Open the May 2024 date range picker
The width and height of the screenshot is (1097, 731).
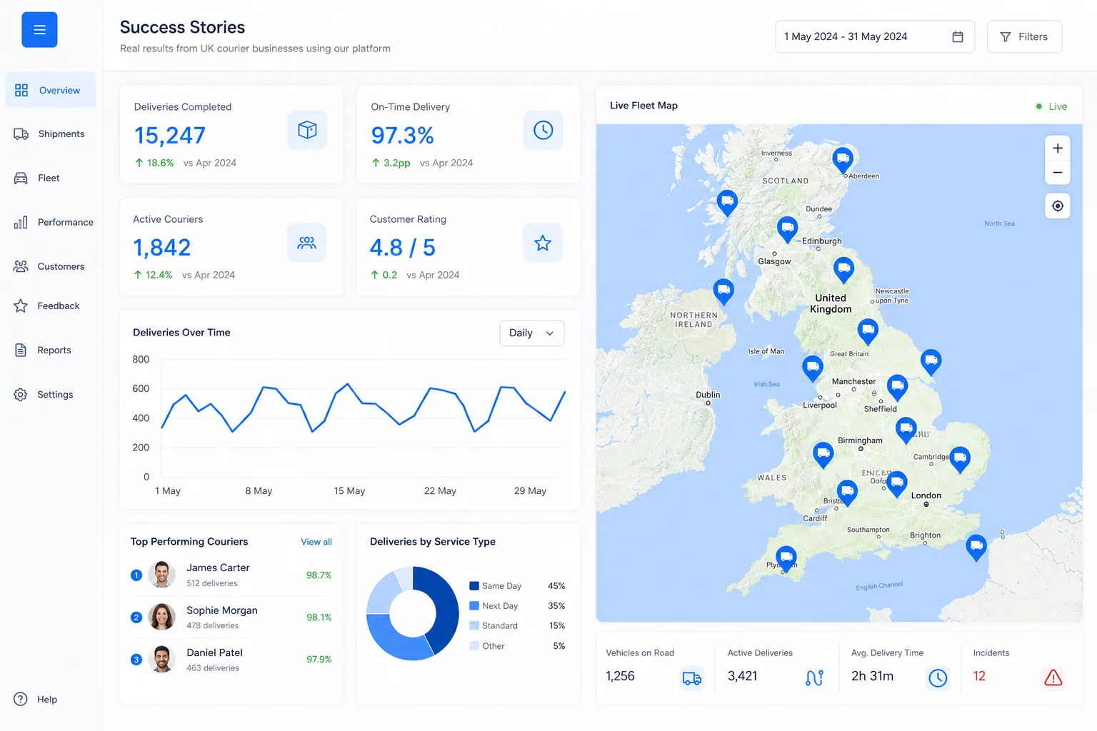875,36
